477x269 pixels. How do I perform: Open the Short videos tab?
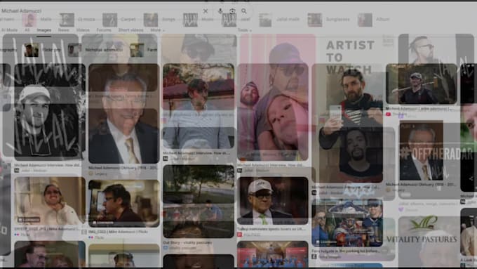pyautogui.click(x=130, y=30)
